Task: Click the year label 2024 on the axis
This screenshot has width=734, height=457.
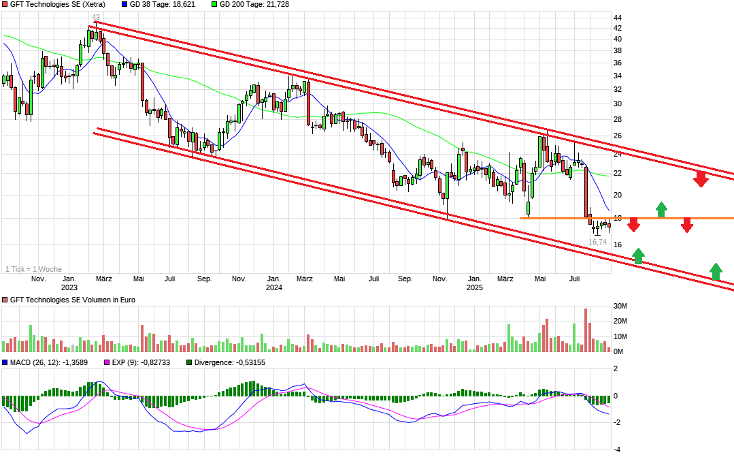Action: [275, 287]
